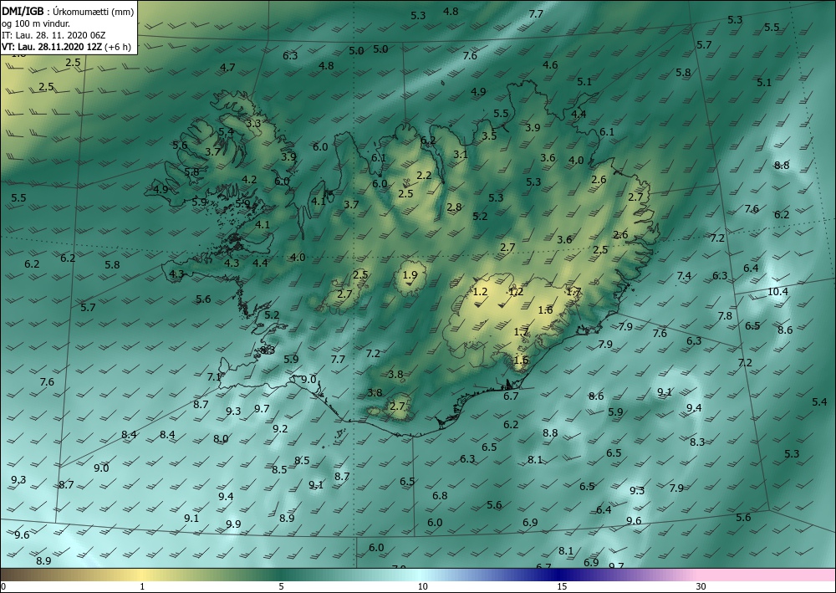Click the 9.2 value on the map
Image resolution: width=836 pixels, height=593 pixels.
280,428
